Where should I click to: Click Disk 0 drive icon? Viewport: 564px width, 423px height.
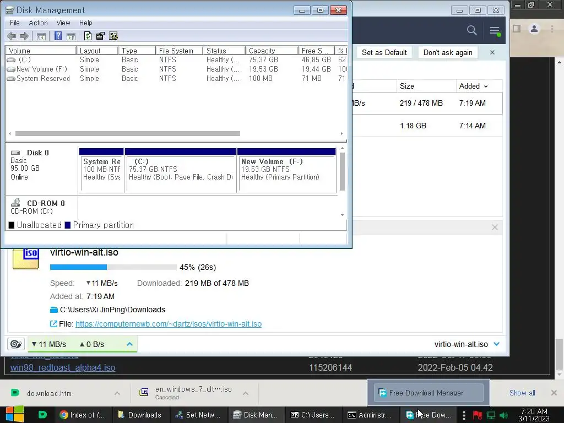15,153
